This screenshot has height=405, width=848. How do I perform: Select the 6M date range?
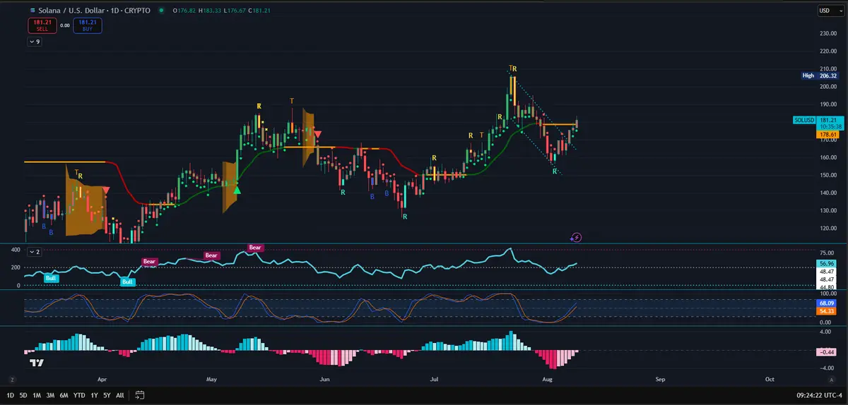64,395
